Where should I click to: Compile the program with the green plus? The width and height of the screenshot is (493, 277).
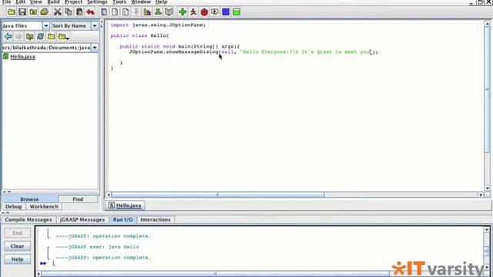[183, 12]
